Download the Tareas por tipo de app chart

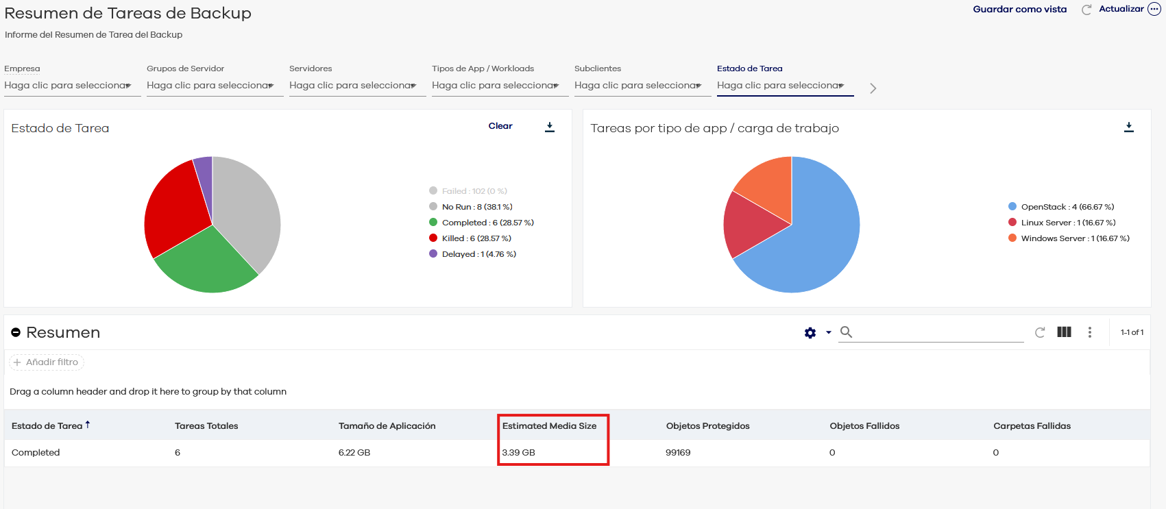tap(1128, 127)
